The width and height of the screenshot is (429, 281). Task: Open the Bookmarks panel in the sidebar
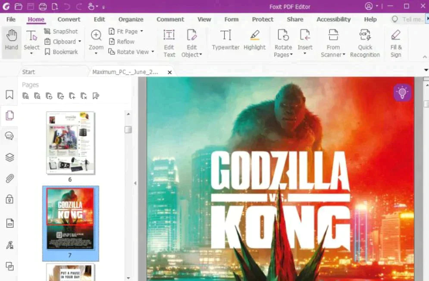(x=9, y=95)
